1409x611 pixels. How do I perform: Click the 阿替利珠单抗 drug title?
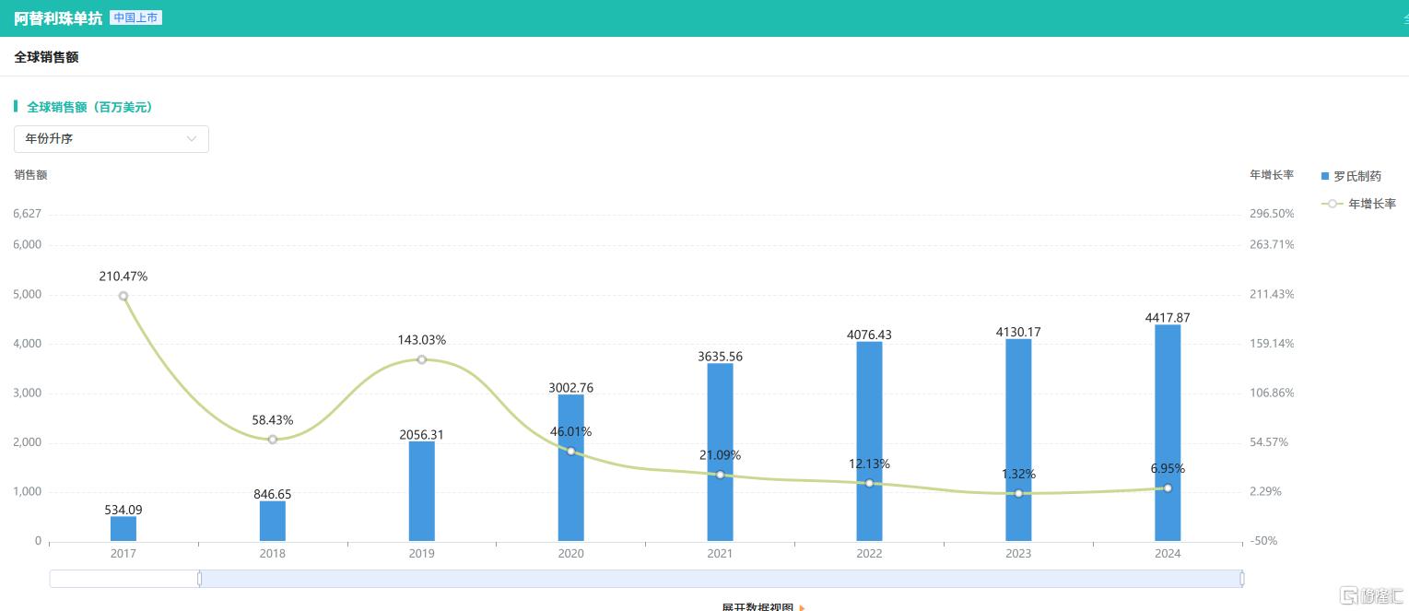point(58,18)
